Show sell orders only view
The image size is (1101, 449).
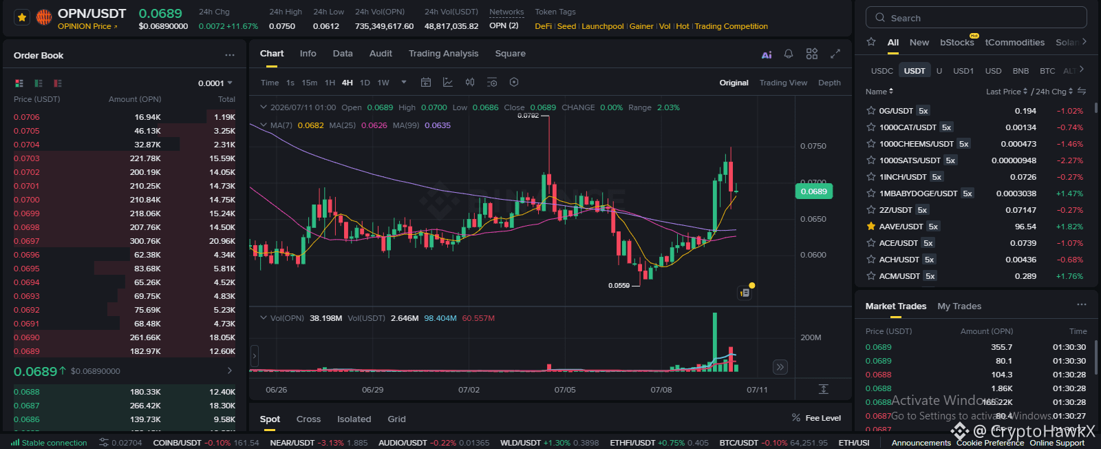click(58, 83)
